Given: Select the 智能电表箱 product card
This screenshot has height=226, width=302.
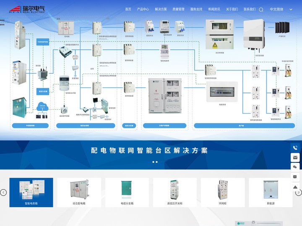Looking at the screenshot, I should pos(31,193).
